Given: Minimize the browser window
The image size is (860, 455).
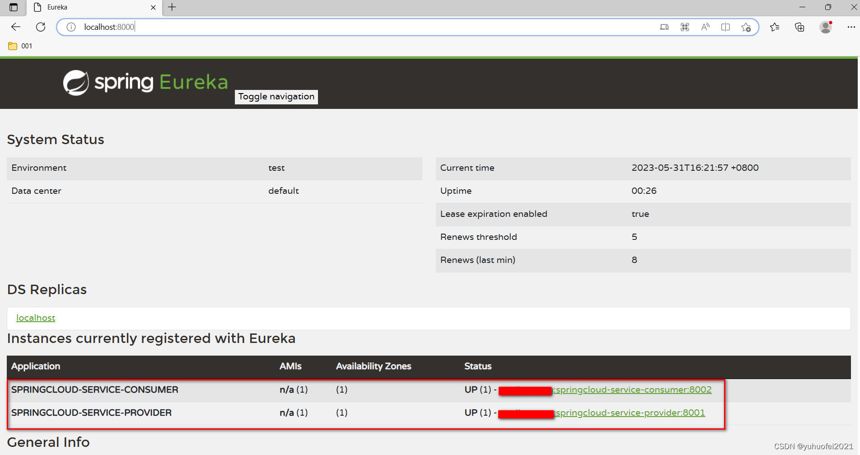Looking at the screenshot, I should pyautogui.click(x=802, y=7).
